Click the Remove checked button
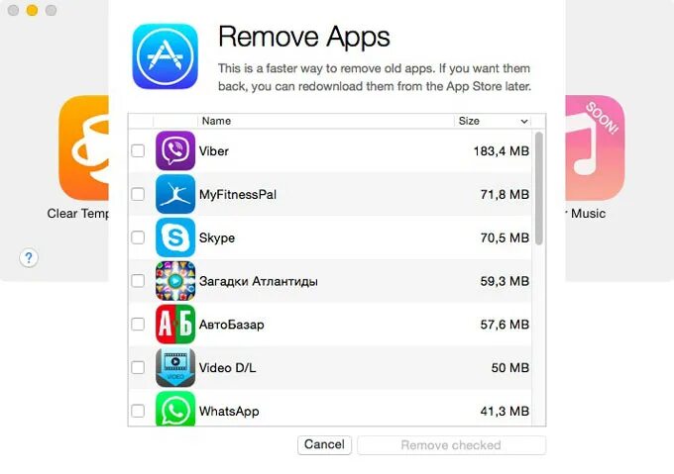This screenshot has height=474, width=674. click(451, 445)
